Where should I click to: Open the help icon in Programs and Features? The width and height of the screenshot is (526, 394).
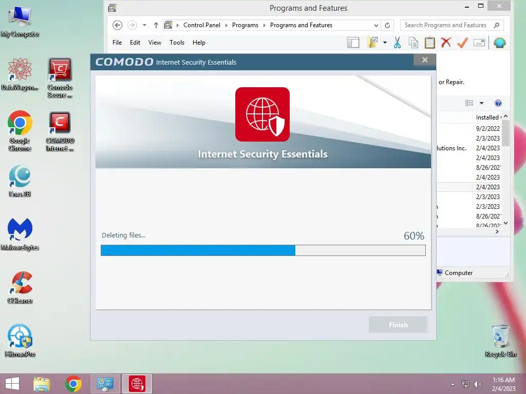pos(498,103)
